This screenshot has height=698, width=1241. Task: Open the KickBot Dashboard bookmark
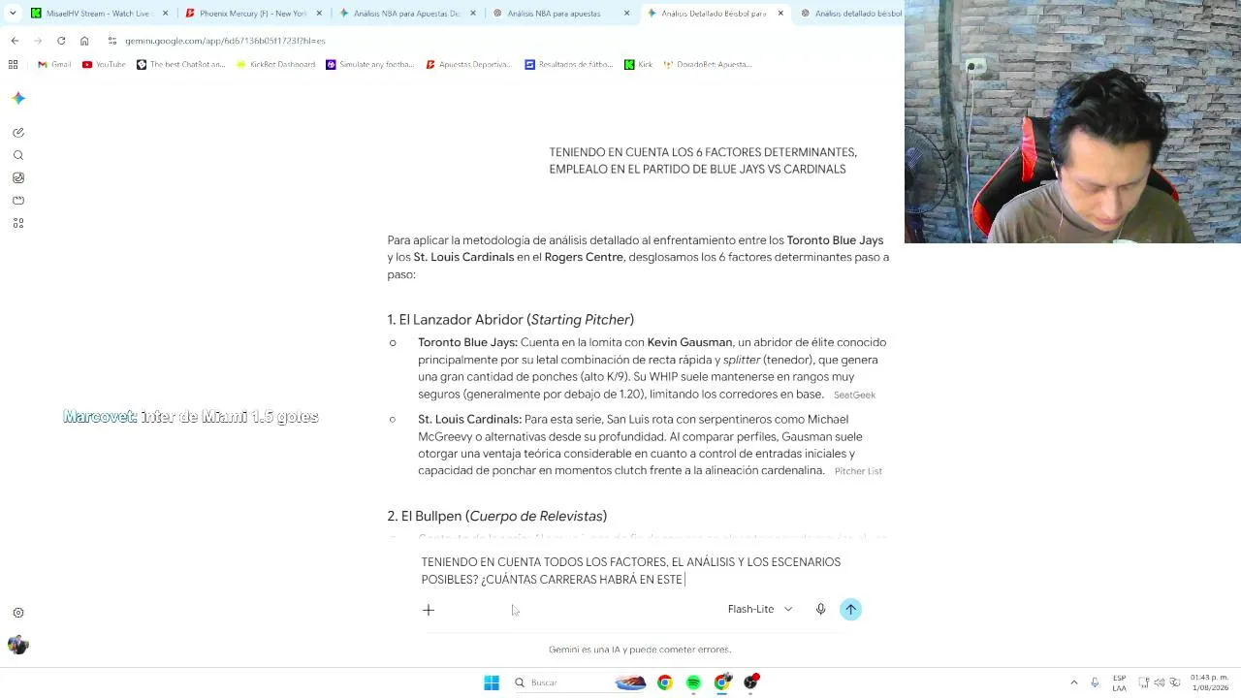(x=275, y=64)
